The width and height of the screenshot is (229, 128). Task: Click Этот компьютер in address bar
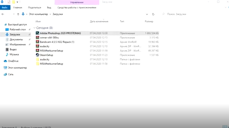click(x=38, y=14)
